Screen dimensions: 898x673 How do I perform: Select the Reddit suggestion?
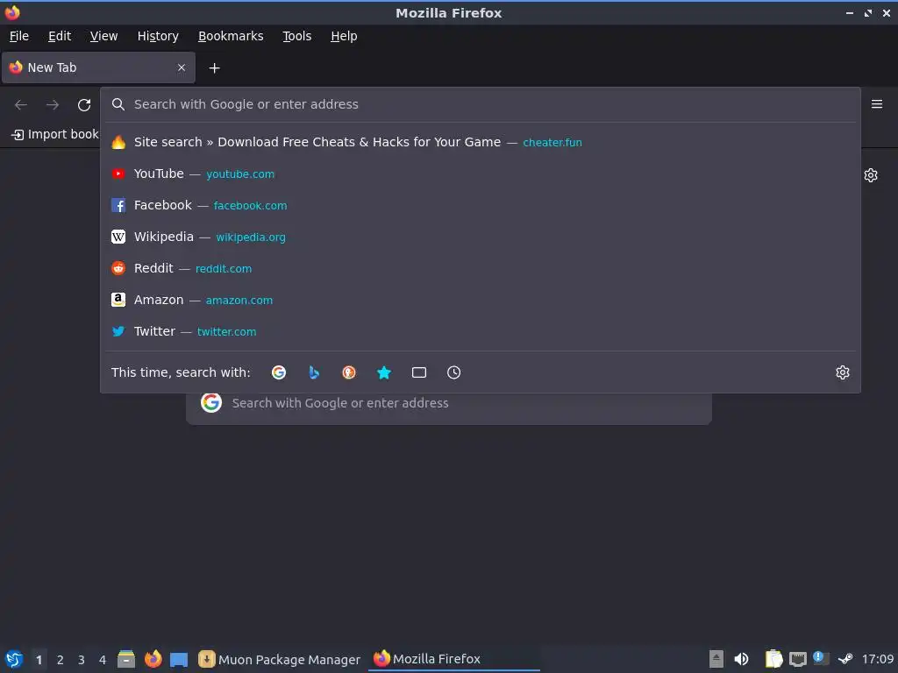480,268
